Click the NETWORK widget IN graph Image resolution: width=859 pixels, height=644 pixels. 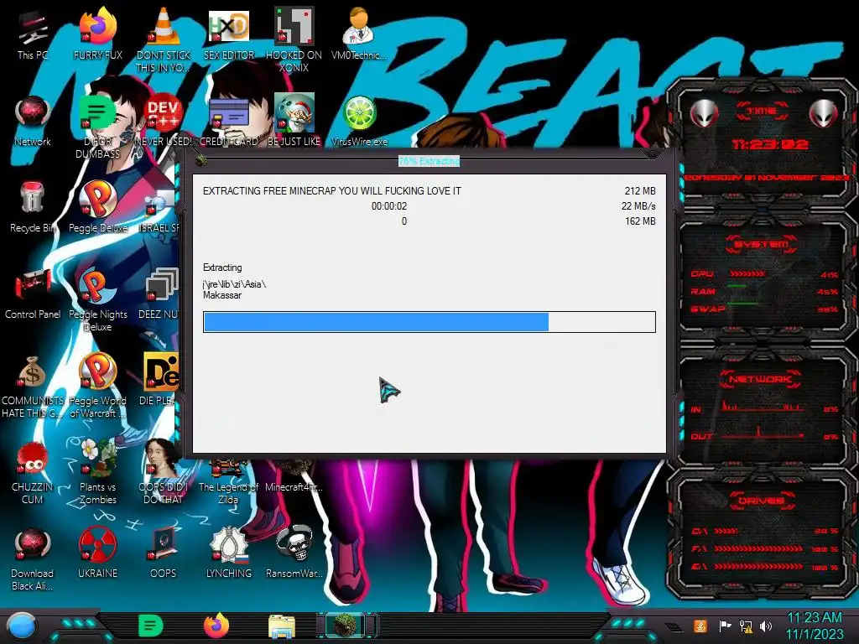(x=764, y=408)
